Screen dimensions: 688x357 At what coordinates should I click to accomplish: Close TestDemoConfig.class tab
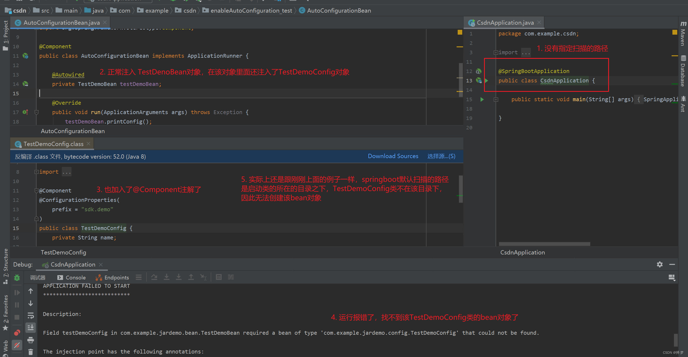point(88,144)
